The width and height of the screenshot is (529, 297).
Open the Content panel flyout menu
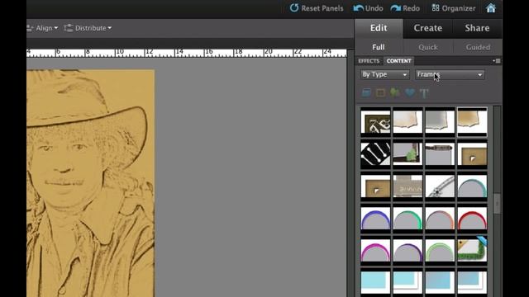[x=497, y=61]
